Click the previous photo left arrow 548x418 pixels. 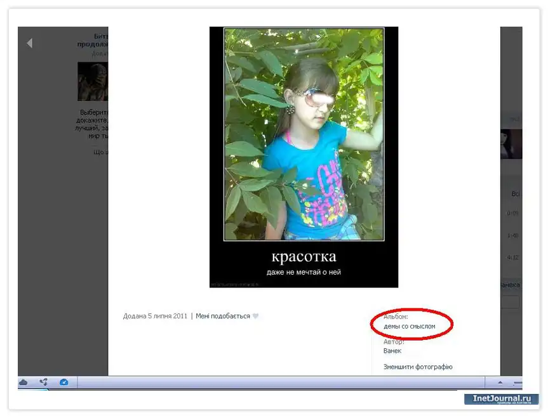(29, 43)
